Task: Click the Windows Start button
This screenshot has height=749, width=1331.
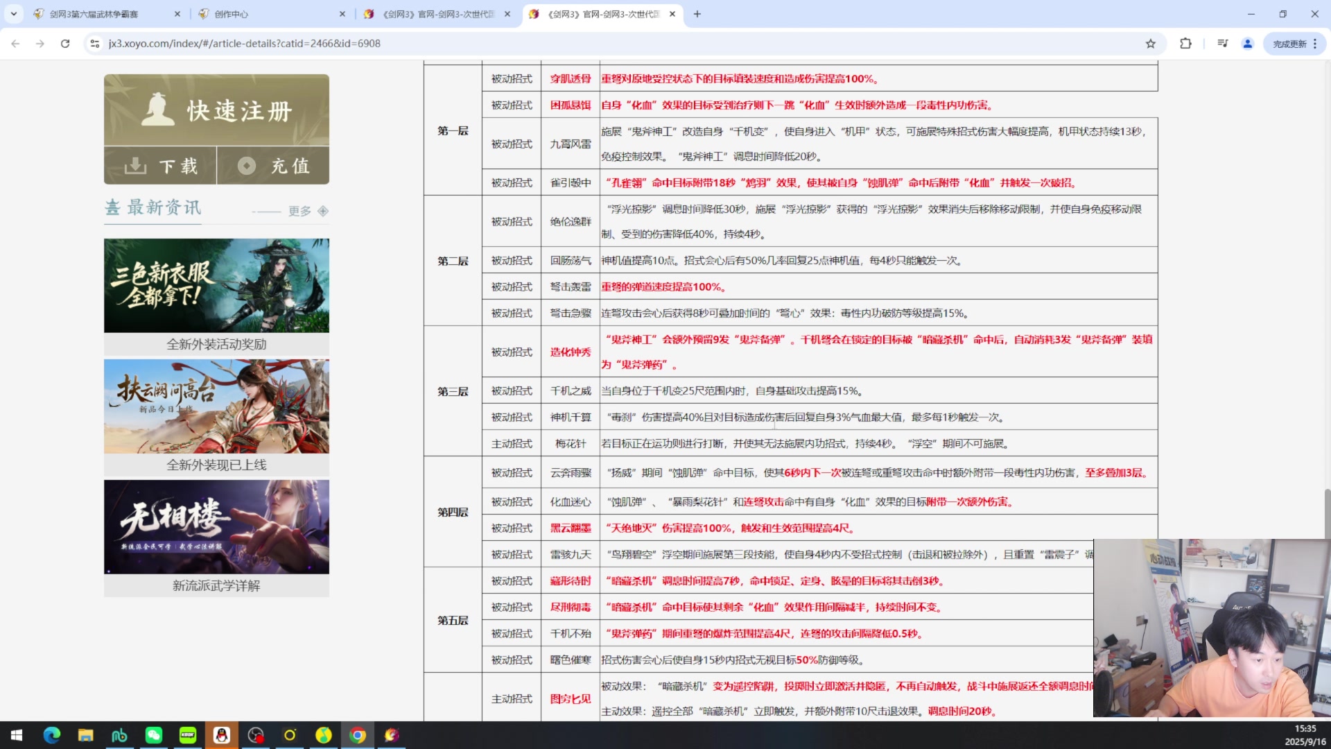Action: [x=17, y=735]
